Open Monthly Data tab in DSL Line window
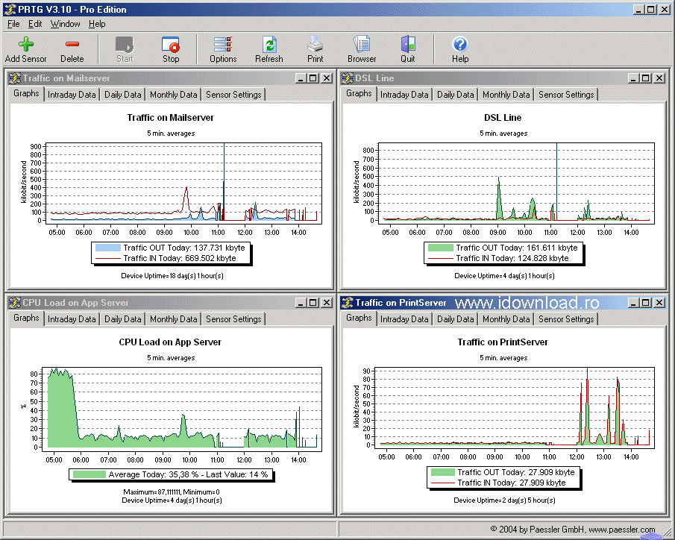675x540 pixels. (x=506, y=95)
